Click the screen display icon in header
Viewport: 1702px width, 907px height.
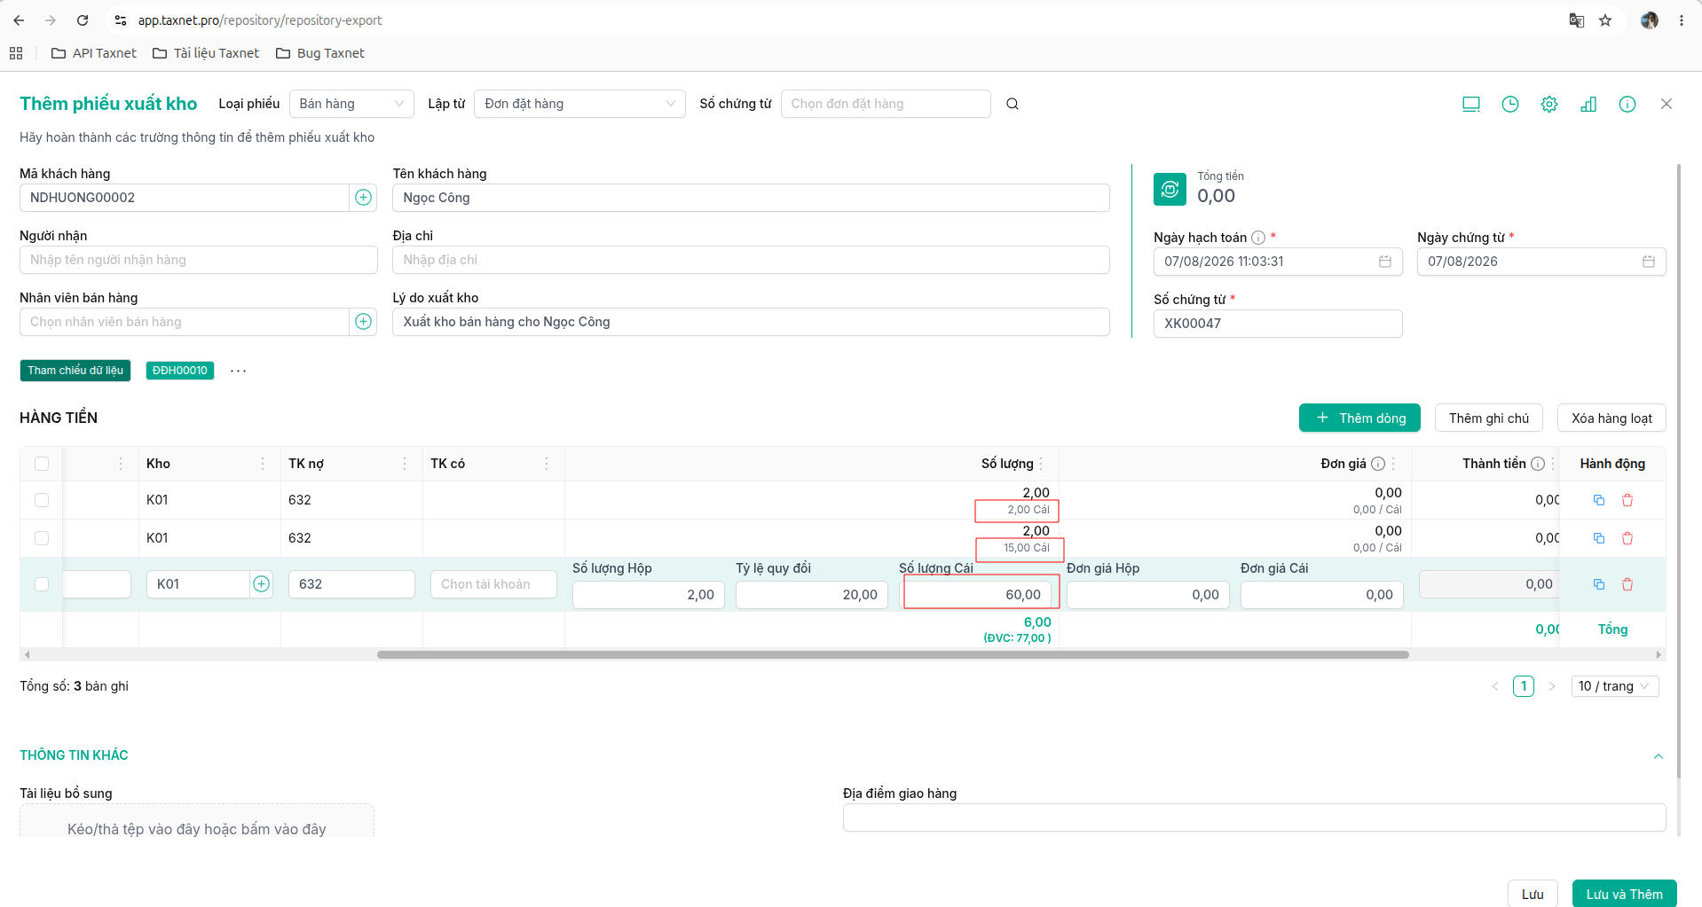pyautogui.click(x=1471, y=104)
